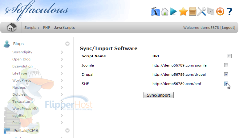The image size is (239, 138).
Task: Click the arrow next to Open Blog
Action: [x=62, y=59]
